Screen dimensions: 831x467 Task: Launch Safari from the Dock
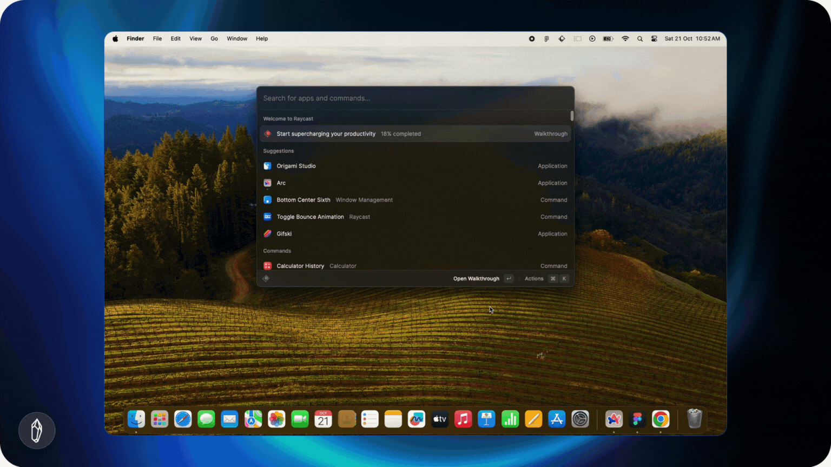click(x=183, y=419)
